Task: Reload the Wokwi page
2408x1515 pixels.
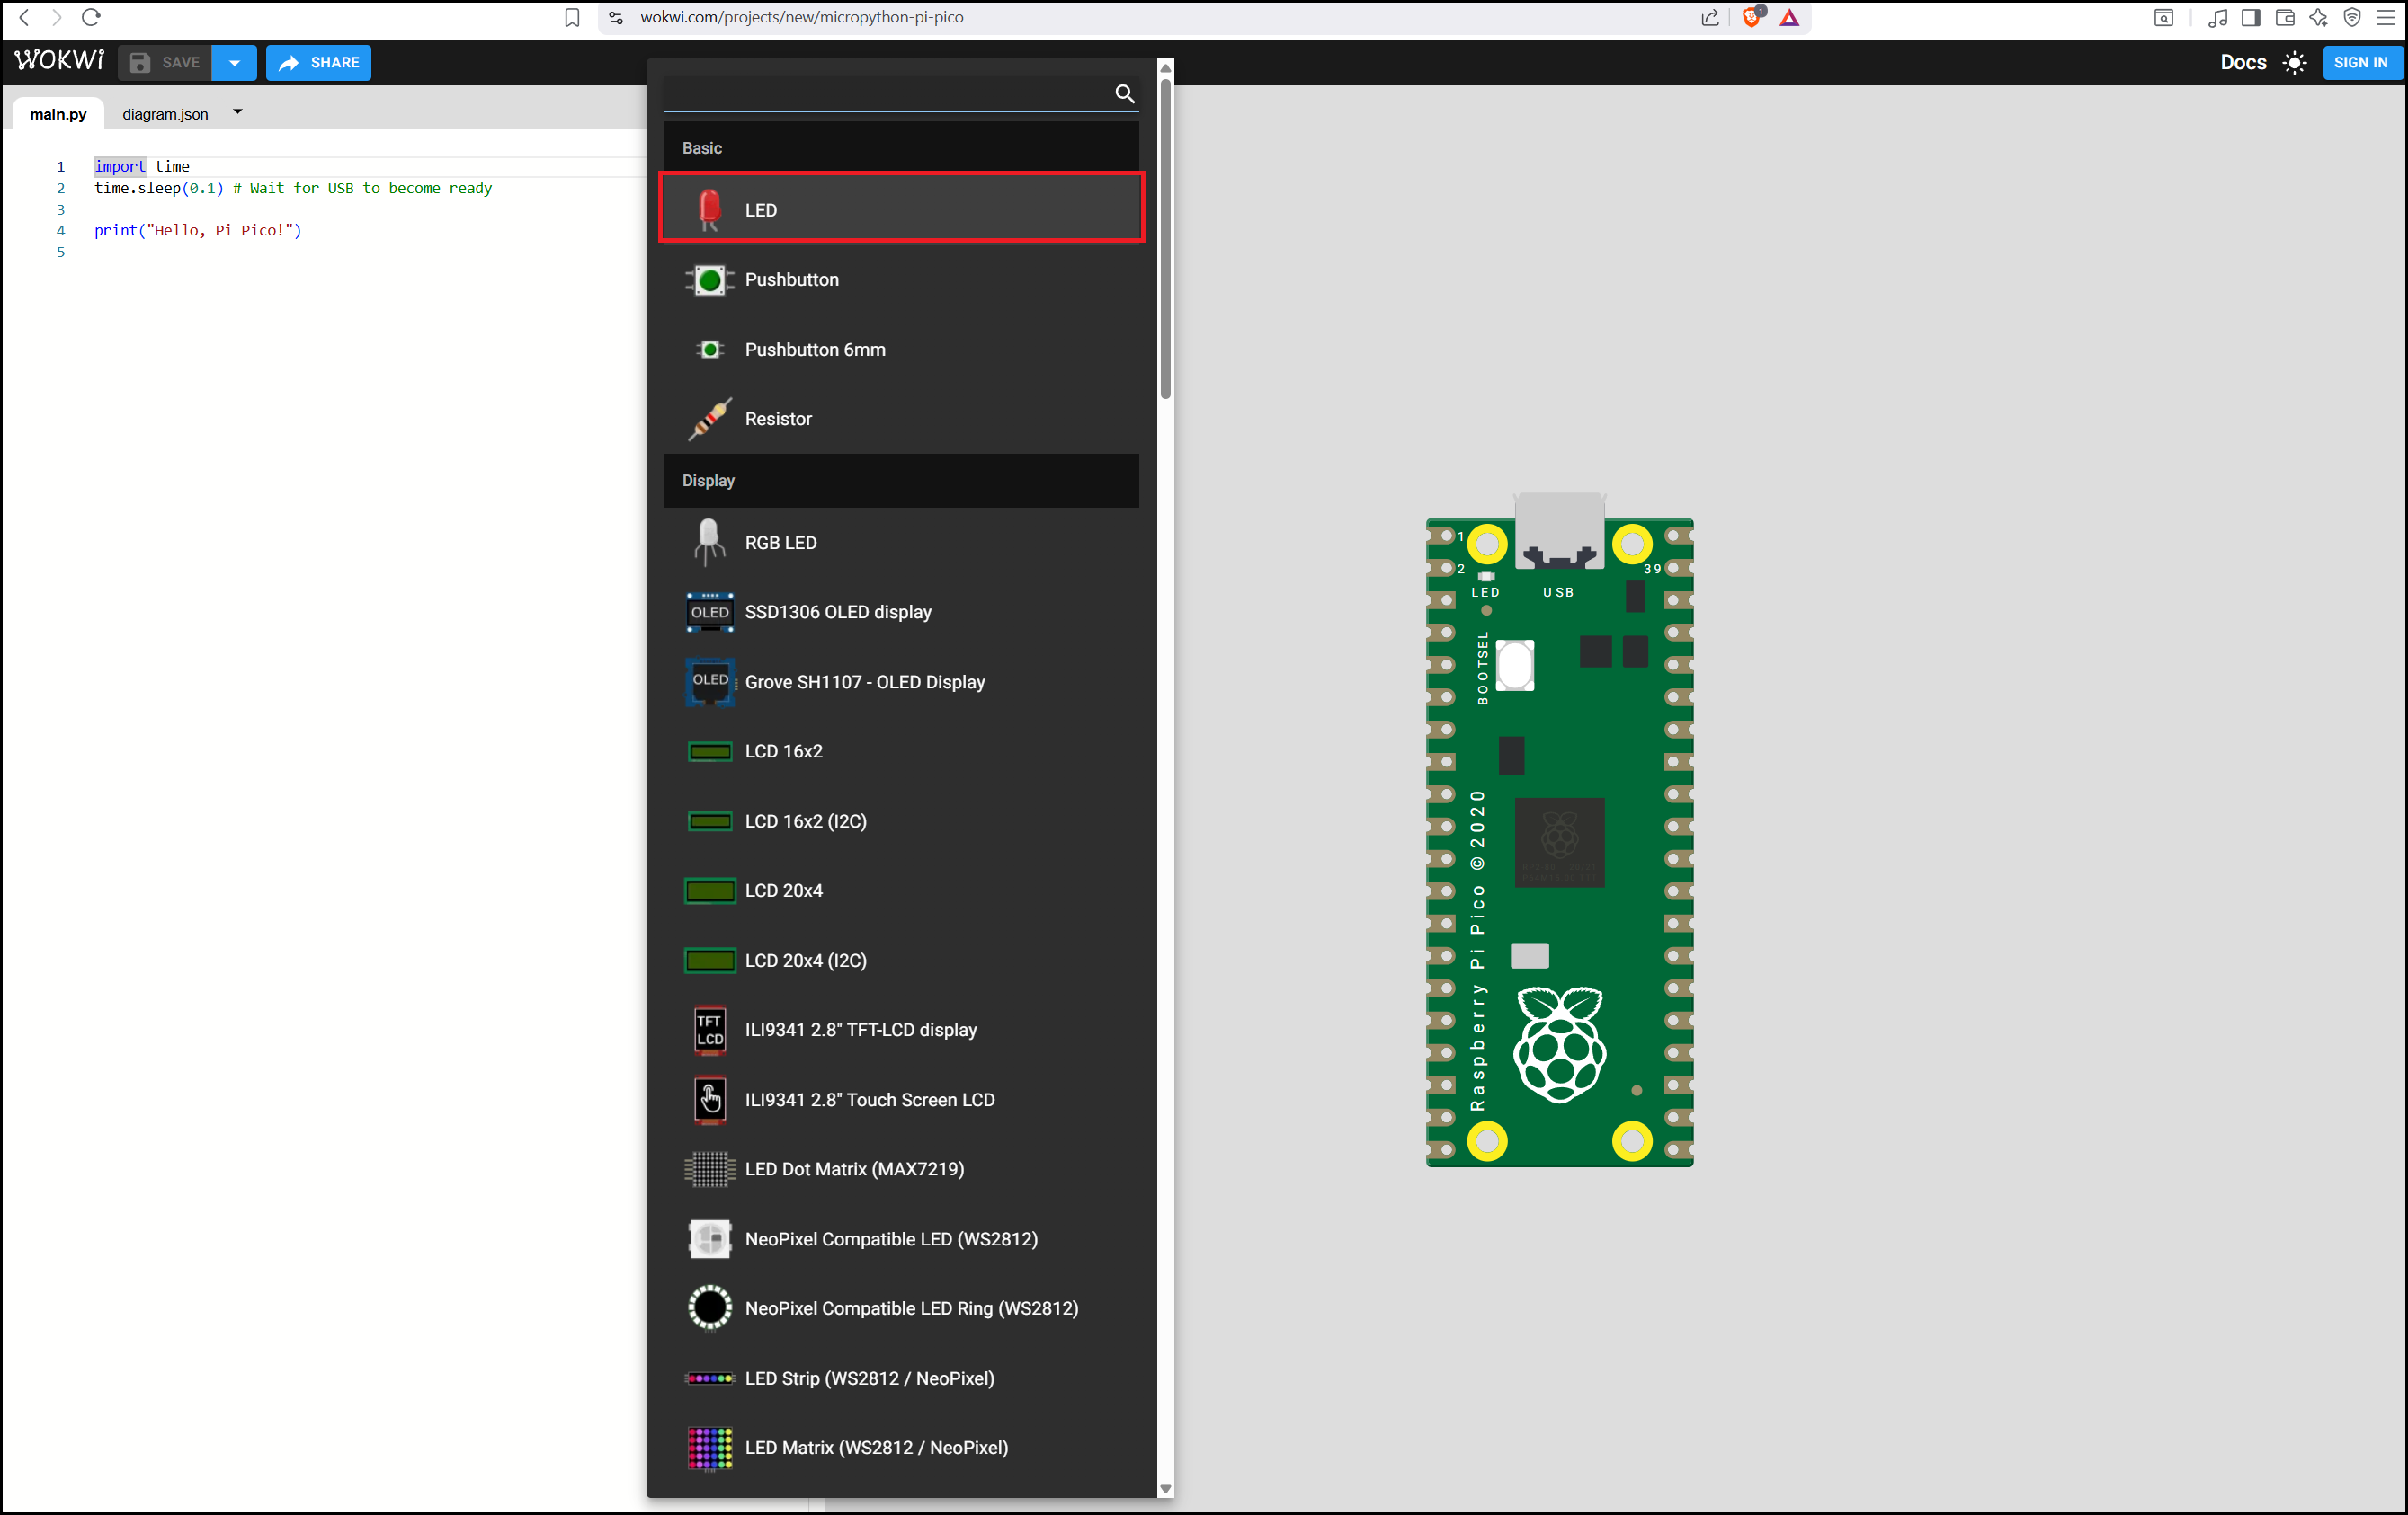Action: [x=91, y=17]
